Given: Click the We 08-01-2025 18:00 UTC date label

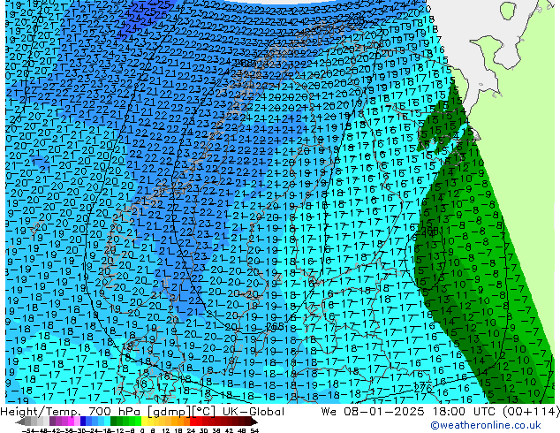Looking at the screenshot, I should [410, 412].
